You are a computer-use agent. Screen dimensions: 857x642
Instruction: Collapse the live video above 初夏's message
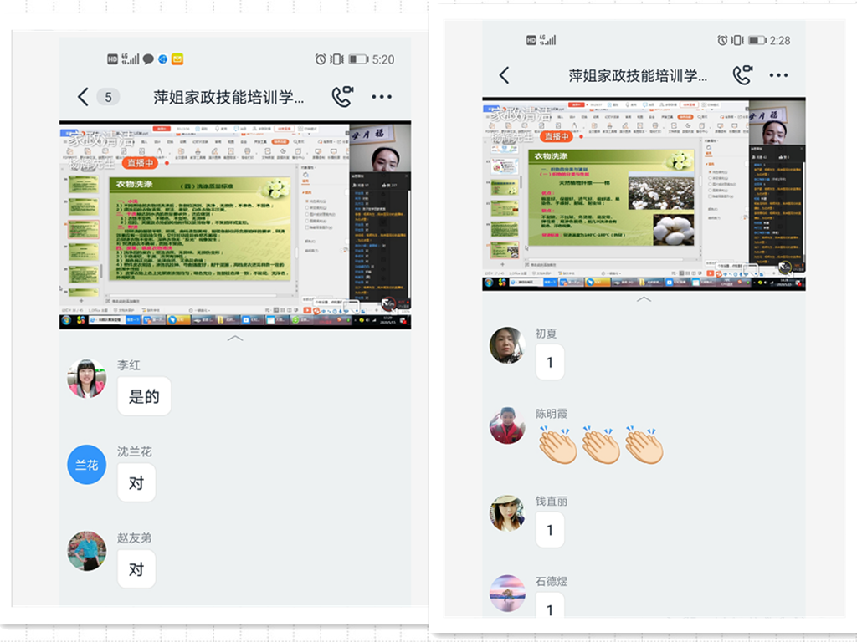[x=644, y=299]
